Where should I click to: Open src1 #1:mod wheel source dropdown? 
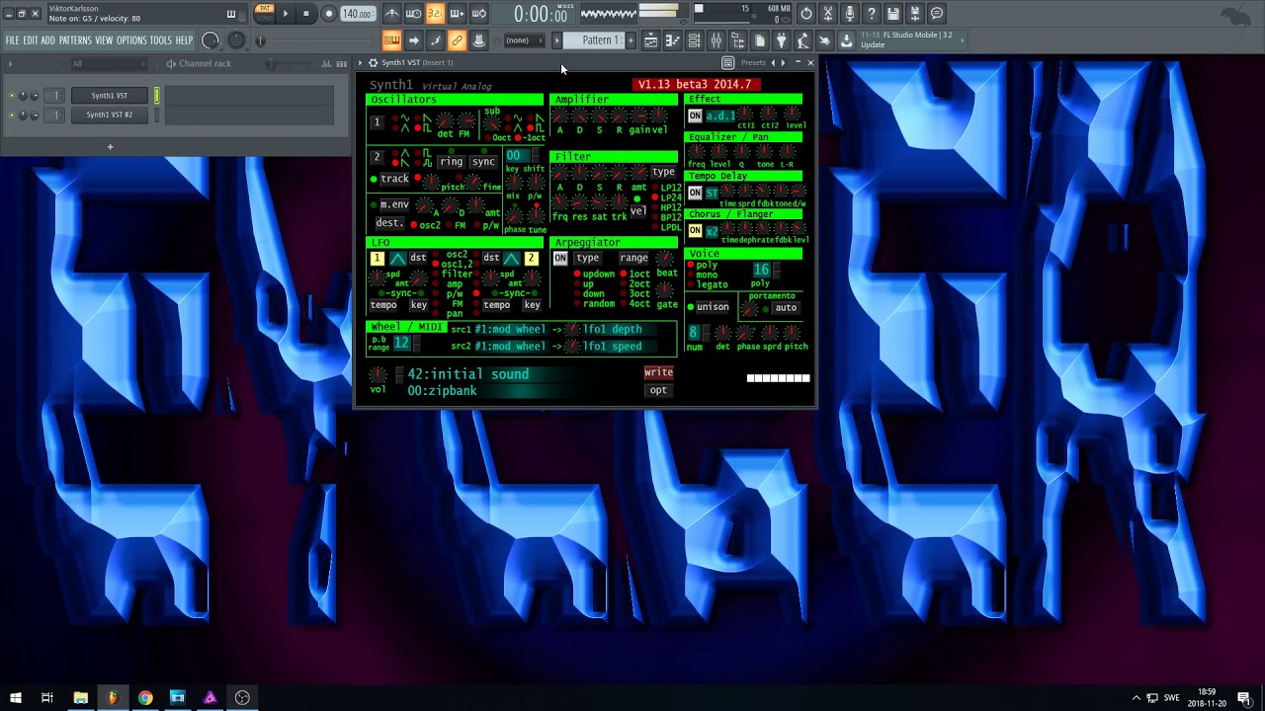tap(510, 330)
